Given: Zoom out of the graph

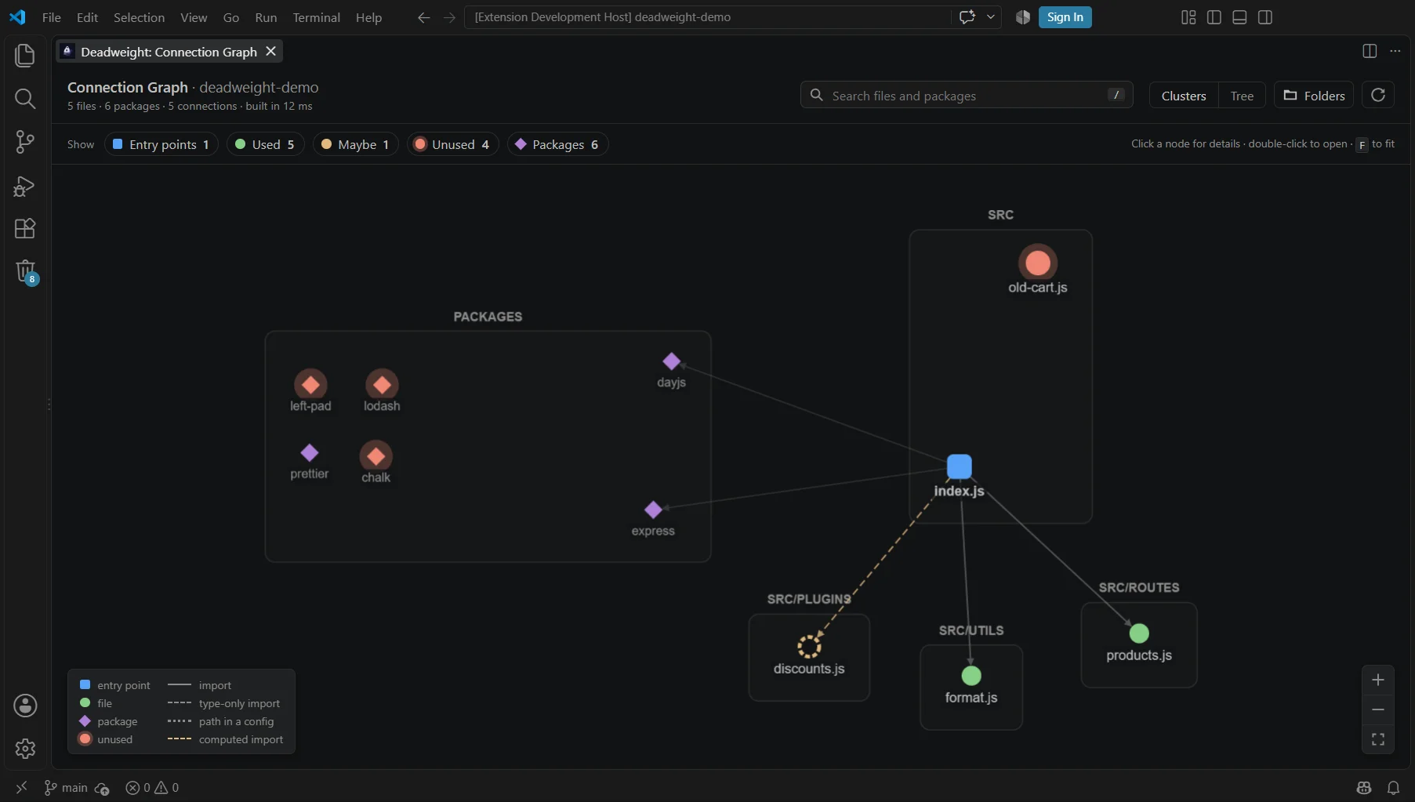Looking at the screenshot, I should 1378,709.
